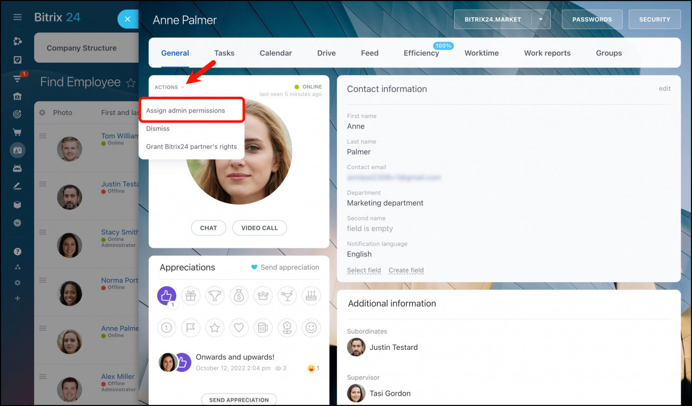Click the Passwords button
692x406 pixels.
click(x=593, y=19)
